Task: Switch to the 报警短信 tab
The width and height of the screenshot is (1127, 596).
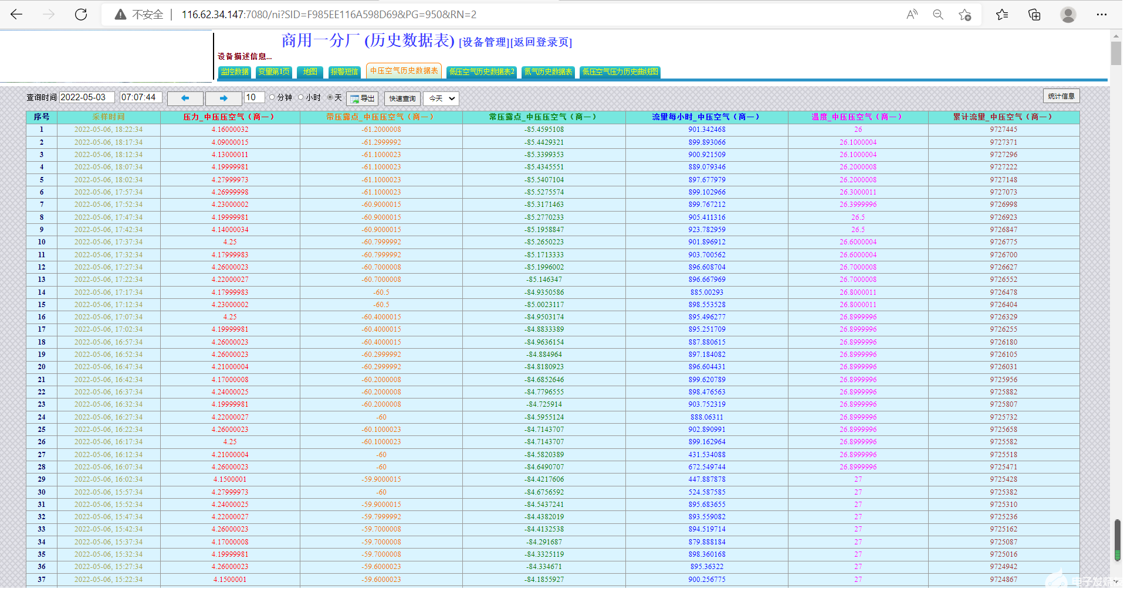Action: pyautogui.click(x=344, y=71)
